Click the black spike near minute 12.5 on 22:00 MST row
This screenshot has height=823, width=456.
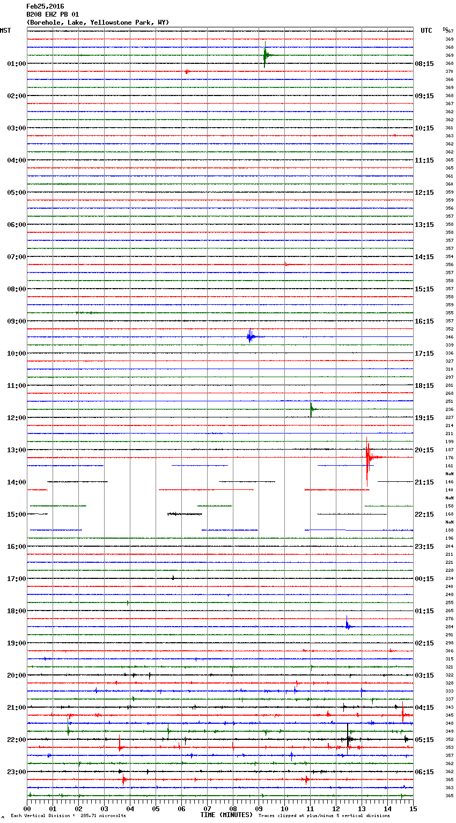pos(348,739)
